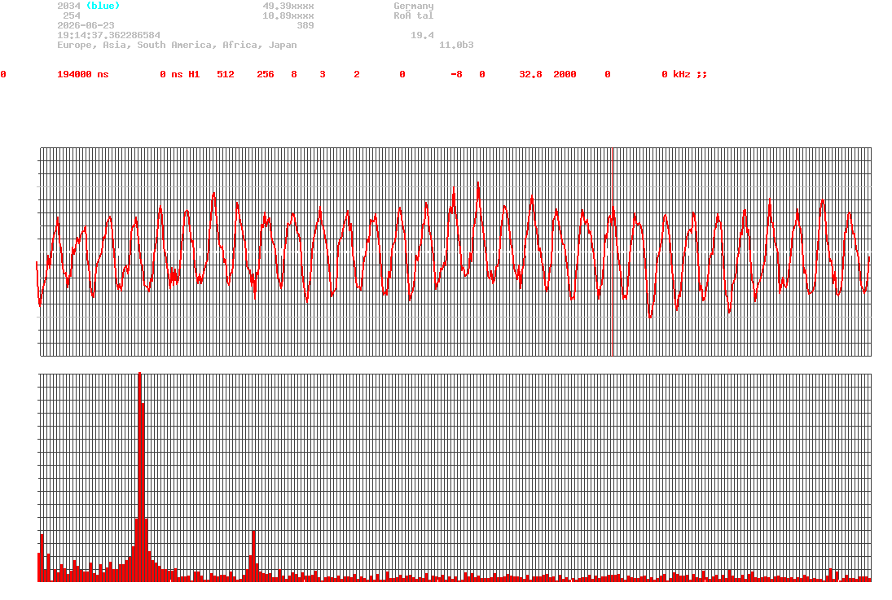This screenshot has width=892, height=600.
Task: Click the regions list starting with Europe, Asia
Action: point(177,45)
